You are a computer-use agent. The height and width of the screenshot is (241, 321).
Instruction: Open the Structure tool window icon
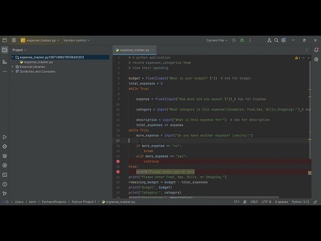(x=5, y=62)
